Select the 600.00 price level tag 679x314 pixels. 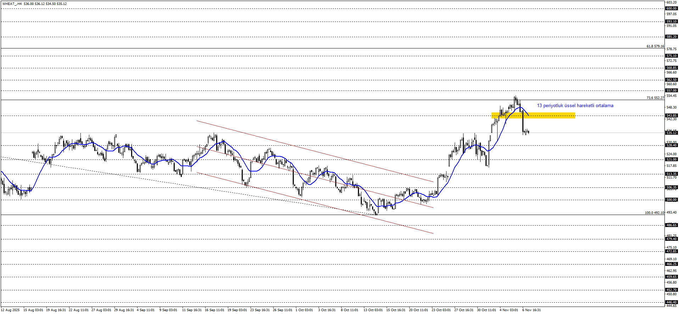[x=671, y=8]
